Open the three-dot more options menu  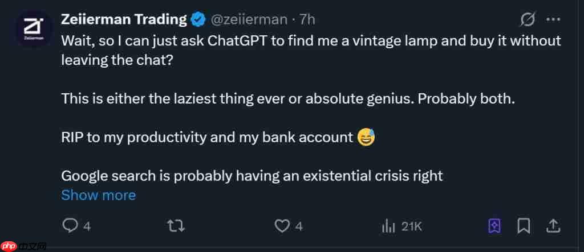(x=554, y=20)
